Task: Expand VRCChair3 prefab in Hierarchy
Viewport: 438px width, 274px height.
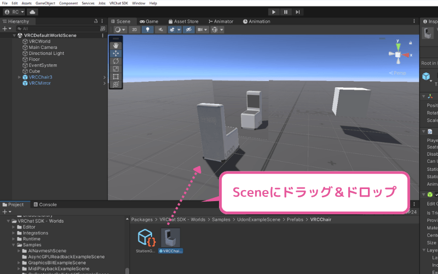Action: click(19, 77)
